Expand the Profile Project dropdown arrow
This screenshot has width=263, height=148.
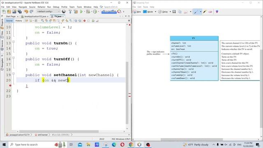pyautogui.click(x=99, y=12)
